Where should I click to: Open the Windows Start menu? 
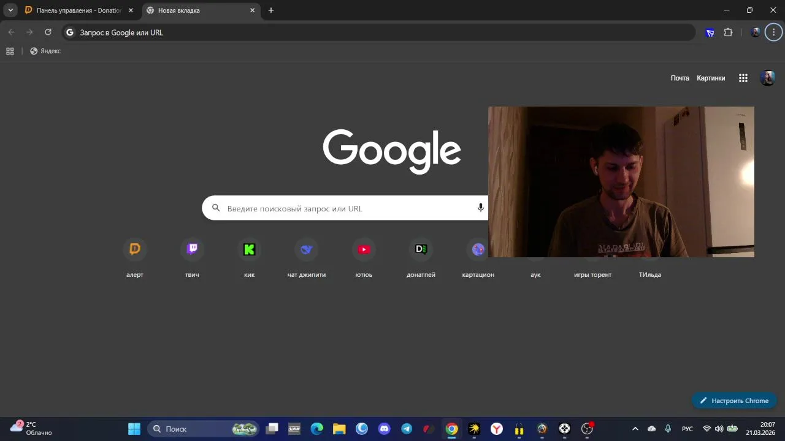(134, 429)
